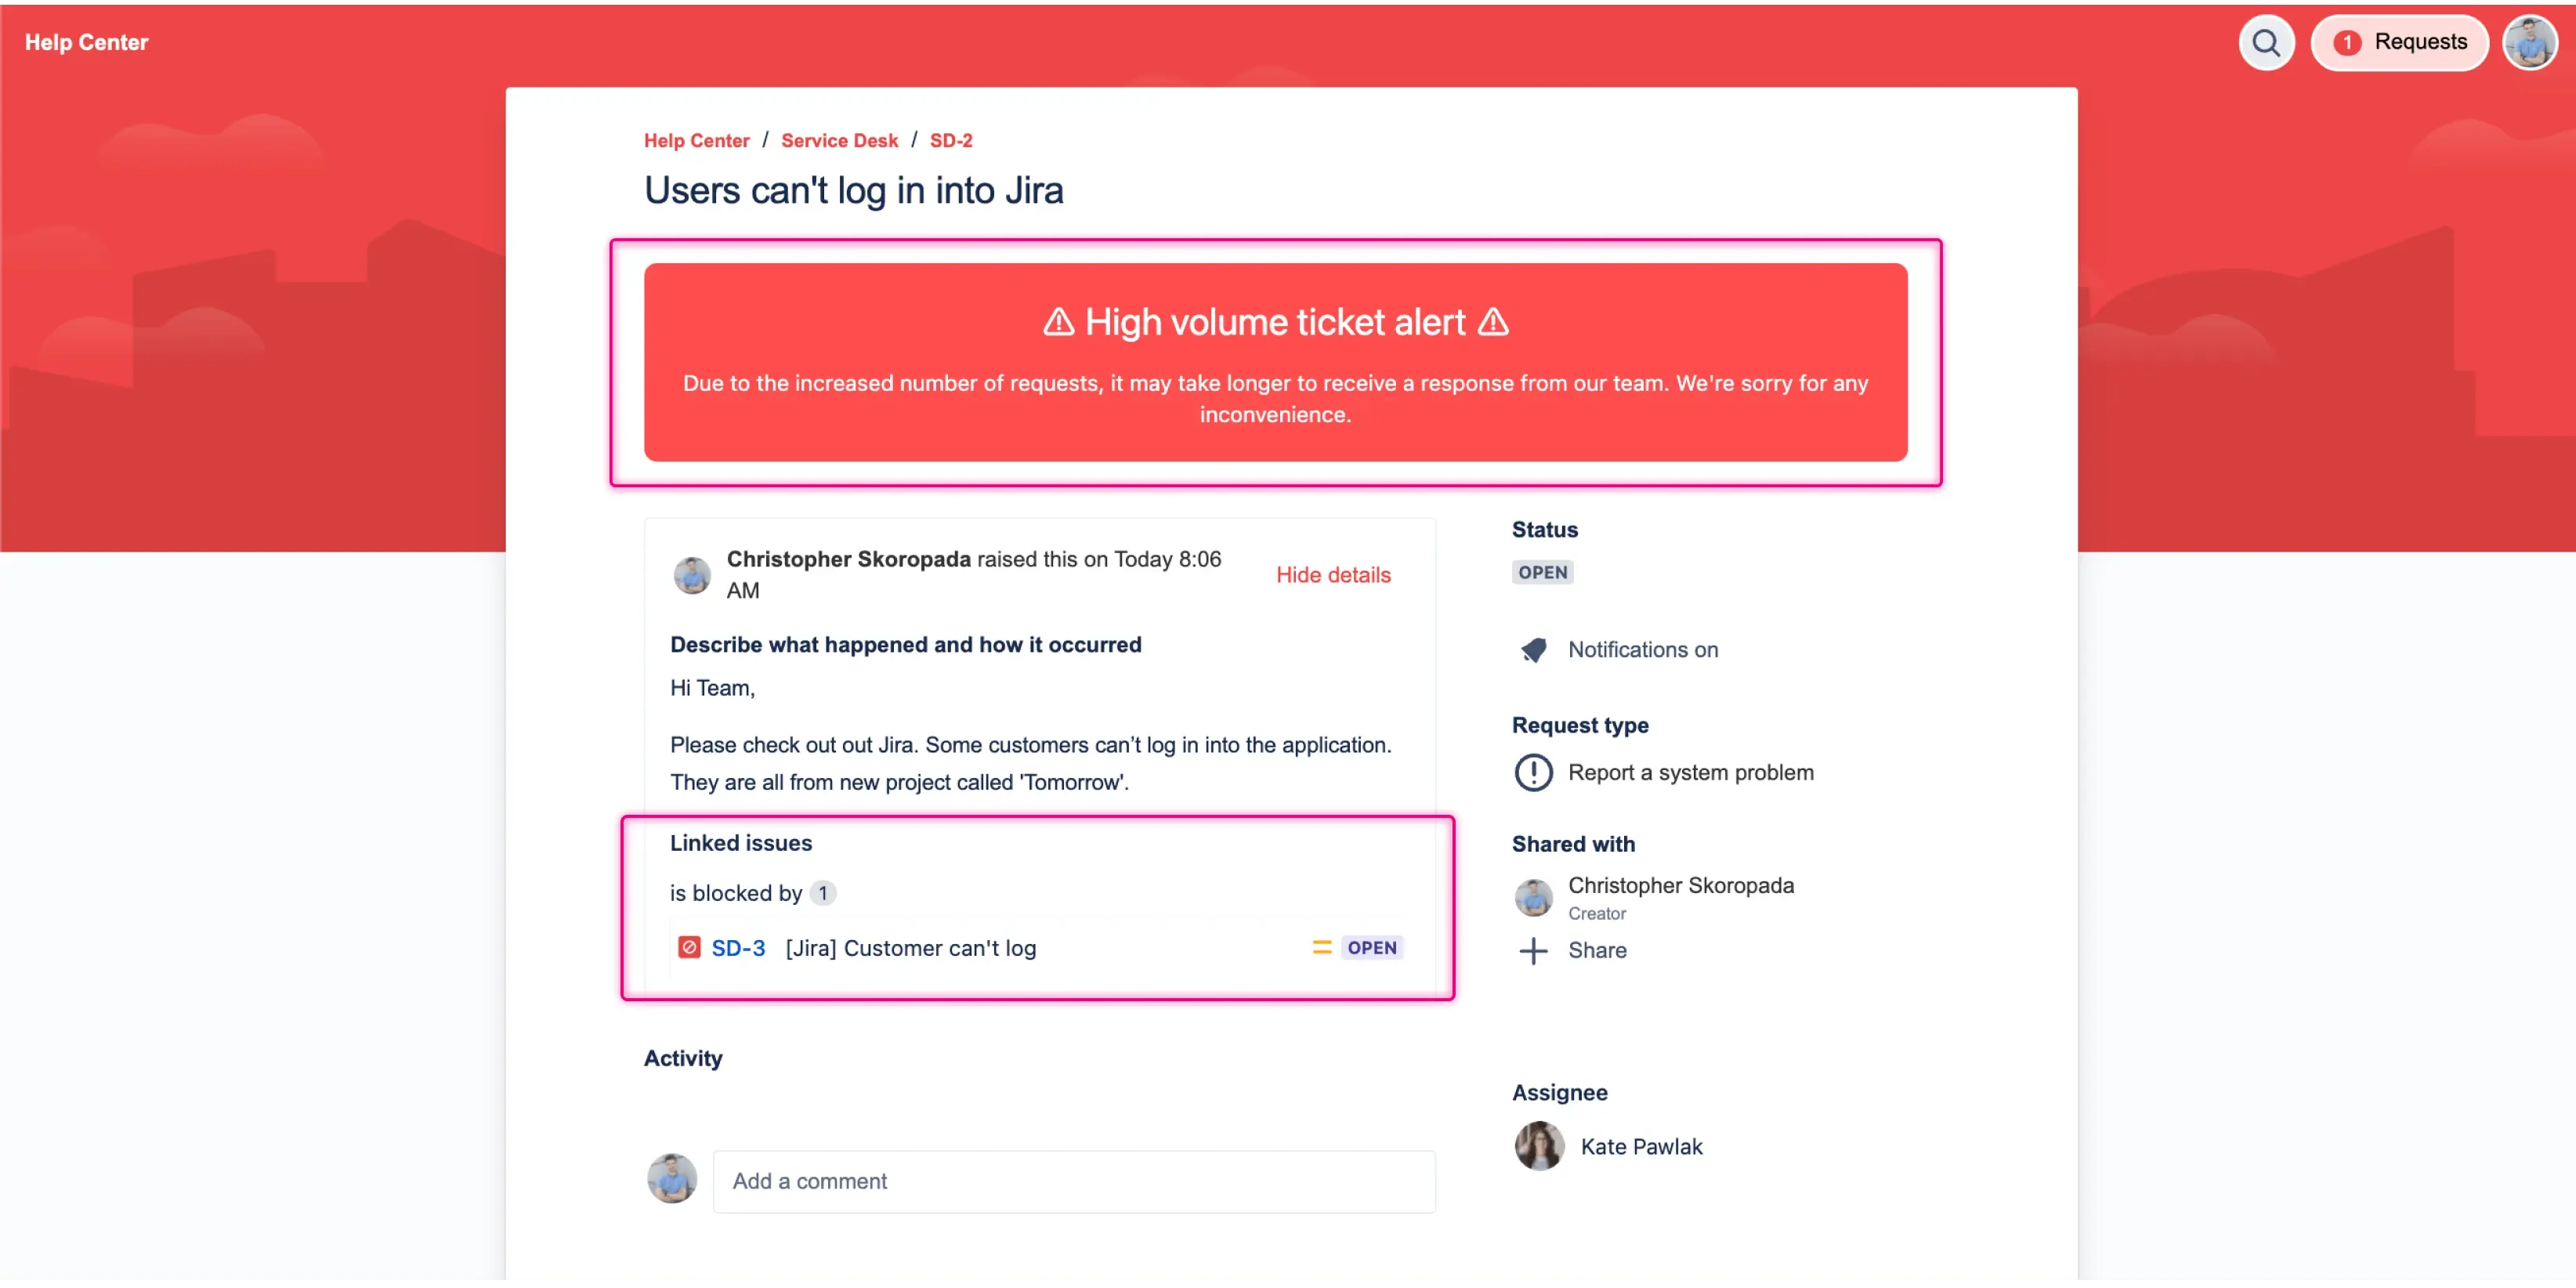
Task: Click the Share link
Action: tap(1597, 951)
